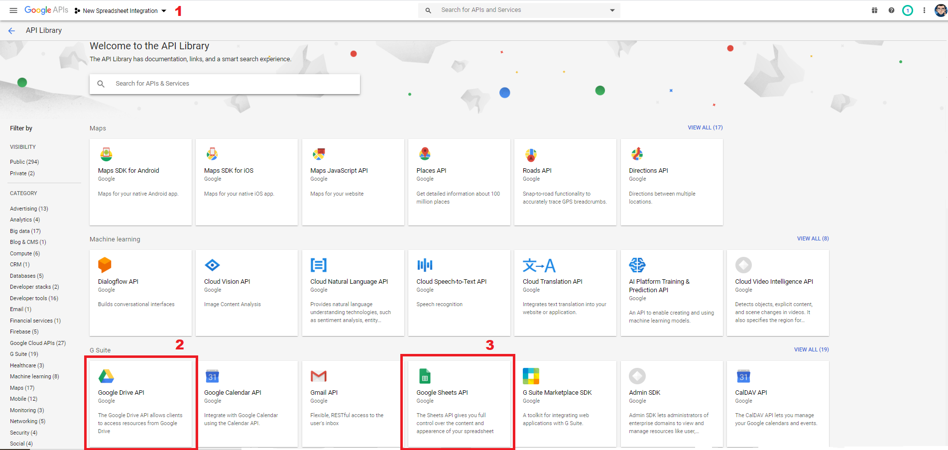Click the Search for APIs & Services box
Viewport: 948px width, 450px height.
click(x=225, y=84)
